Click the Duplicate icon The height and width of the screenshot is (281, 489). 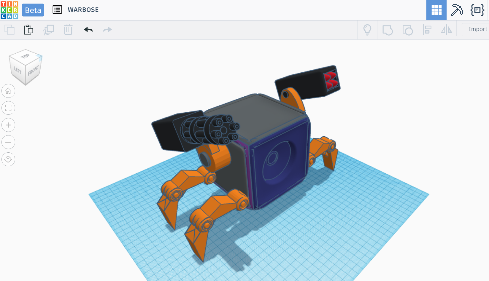point(49,30)
